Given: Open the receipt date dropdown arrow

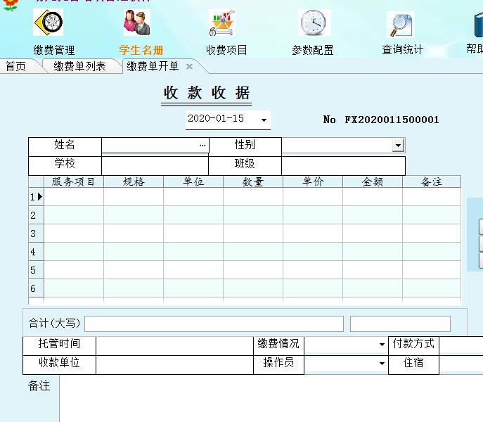Looking at the screenshot, I should point(264,120).
